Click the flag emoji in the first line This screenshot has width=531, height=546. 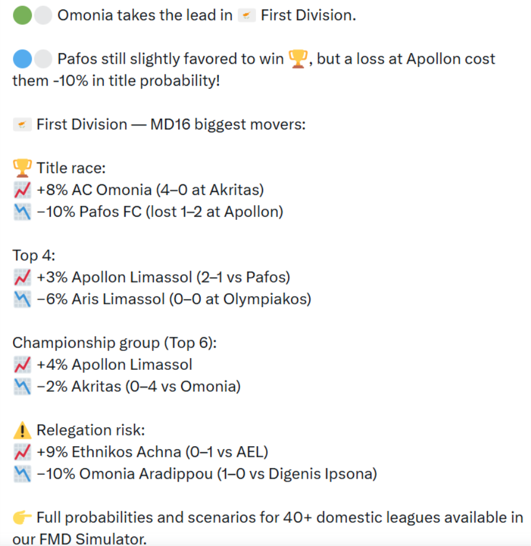coord(247,16)
